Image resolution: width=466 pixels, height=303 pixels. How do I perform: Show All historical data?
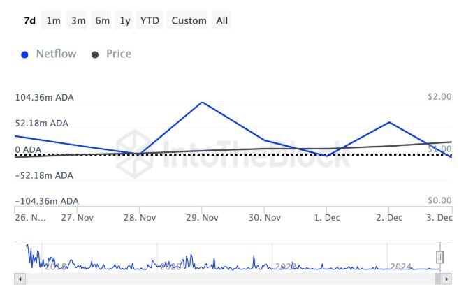point(222,20)
